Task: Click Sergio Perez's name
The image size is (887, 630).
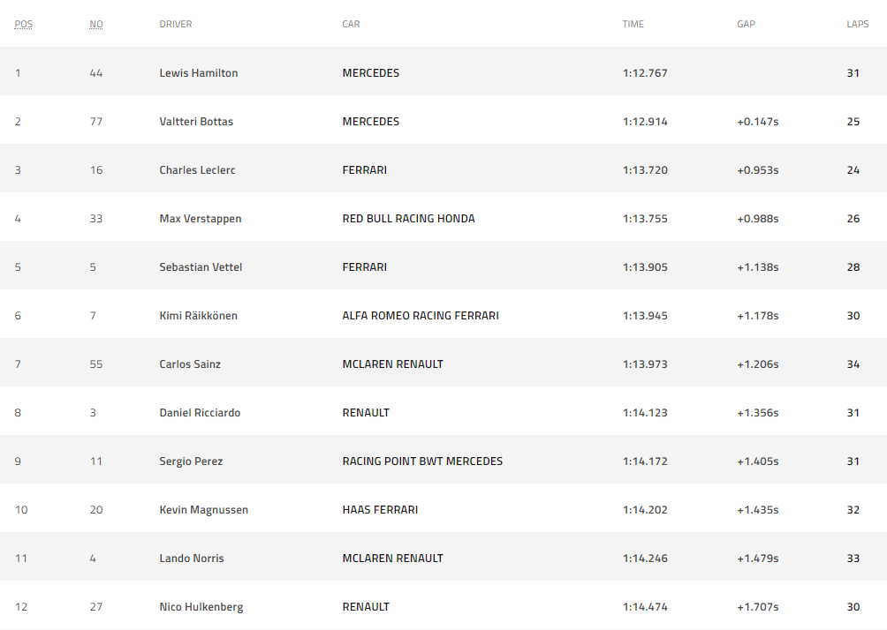Action: coord(191,461)
